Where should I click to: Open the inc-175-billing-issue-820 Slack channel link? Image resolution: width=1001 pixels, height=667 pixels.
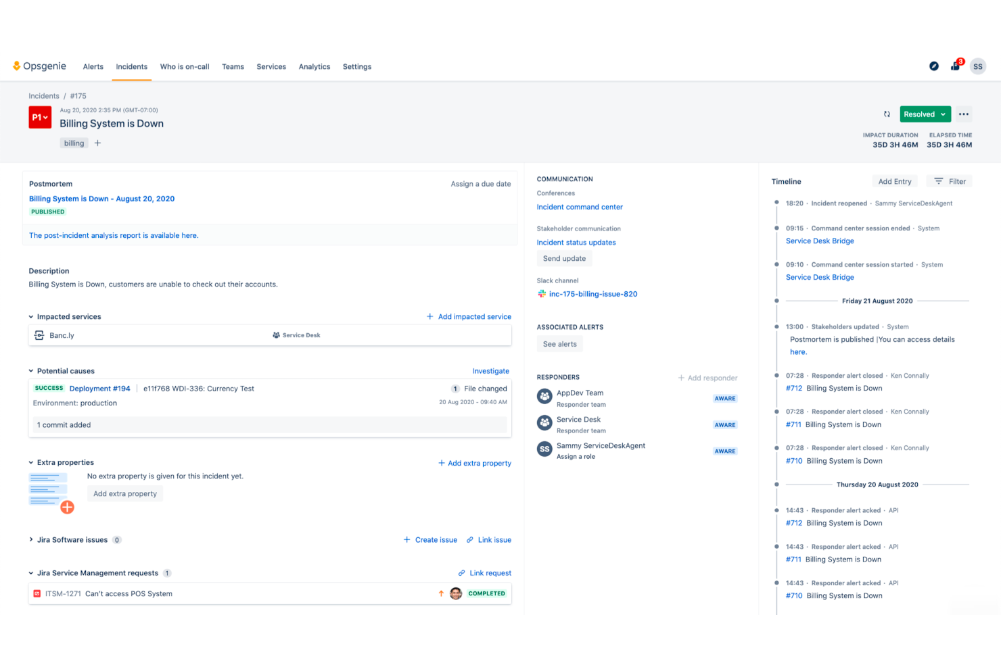point(593,293)
